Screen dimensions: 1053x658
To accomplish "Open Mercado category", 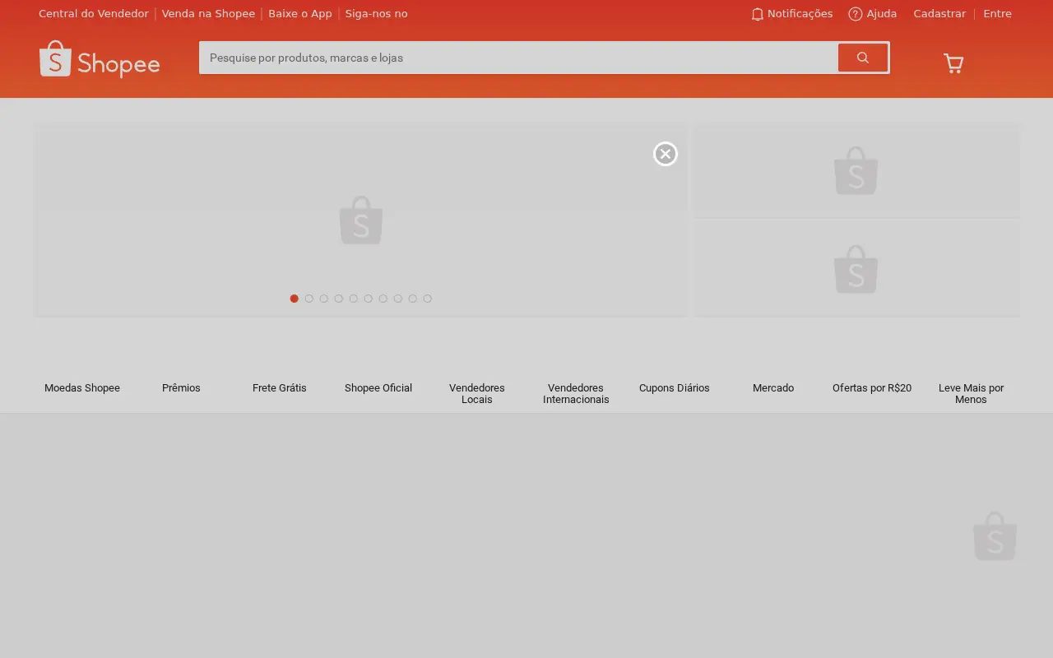I will point(773,387).
